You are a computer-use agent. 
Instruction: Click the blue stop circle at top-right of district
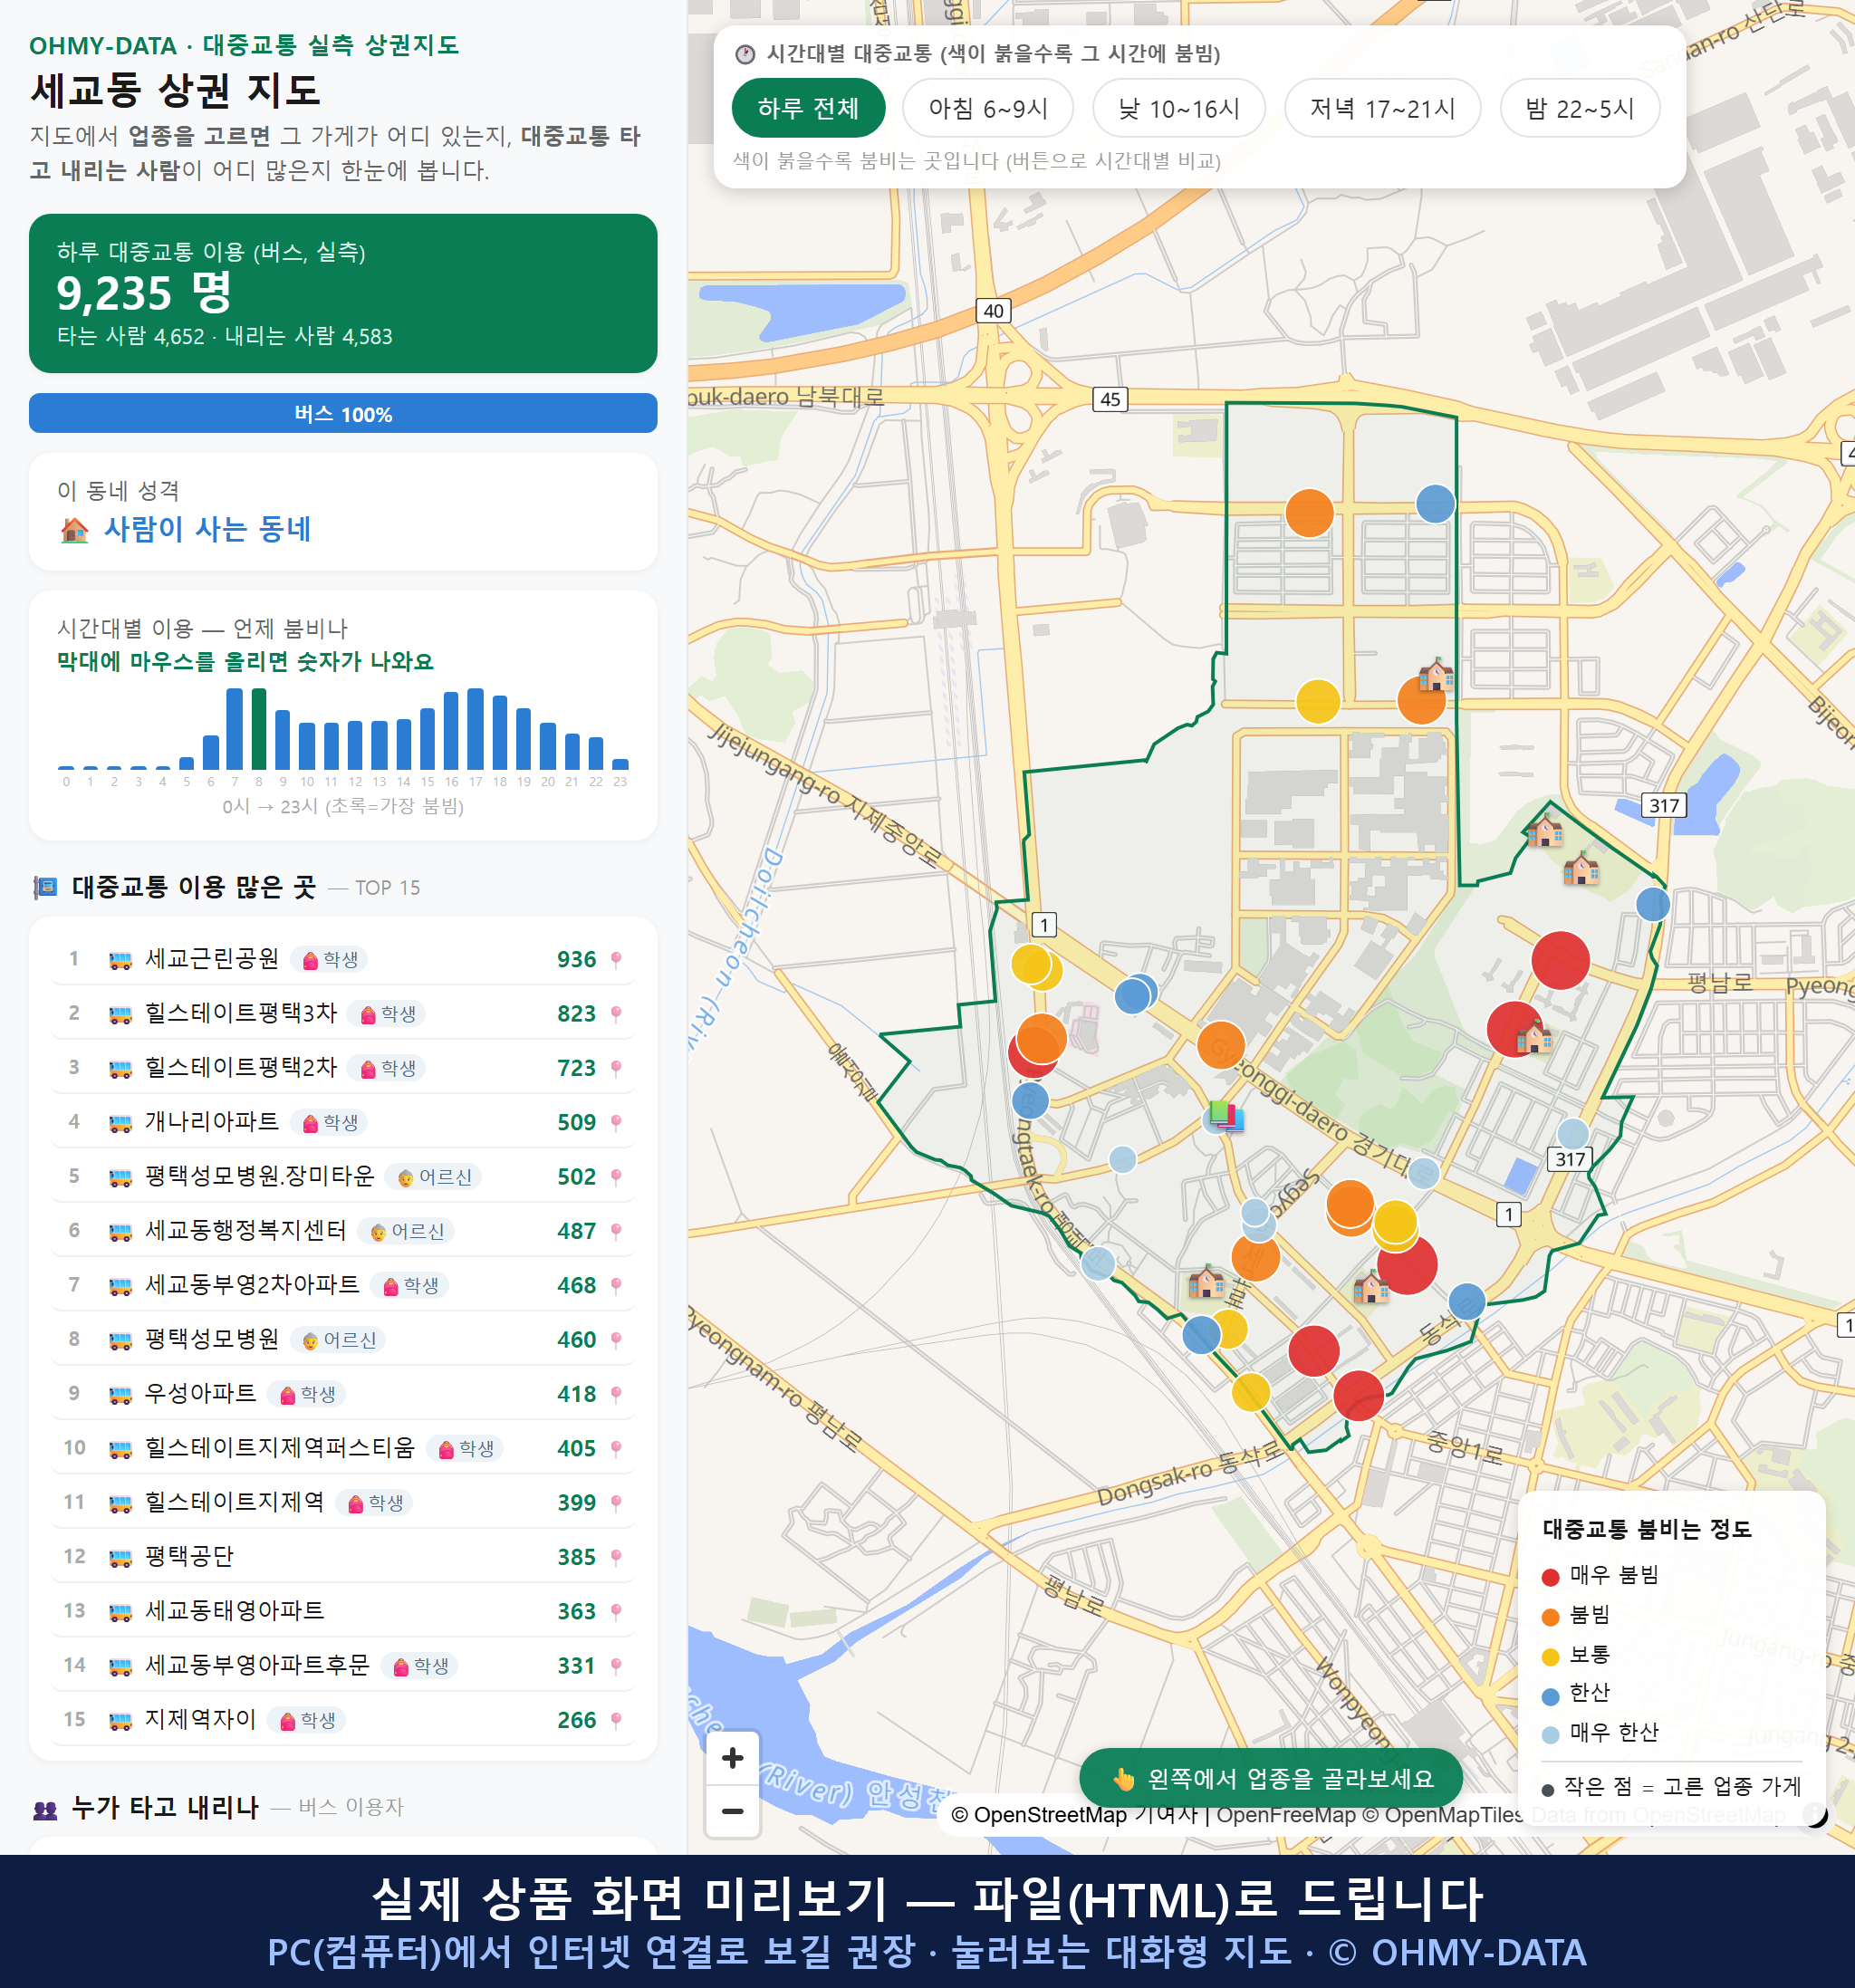click(1435, 504)
